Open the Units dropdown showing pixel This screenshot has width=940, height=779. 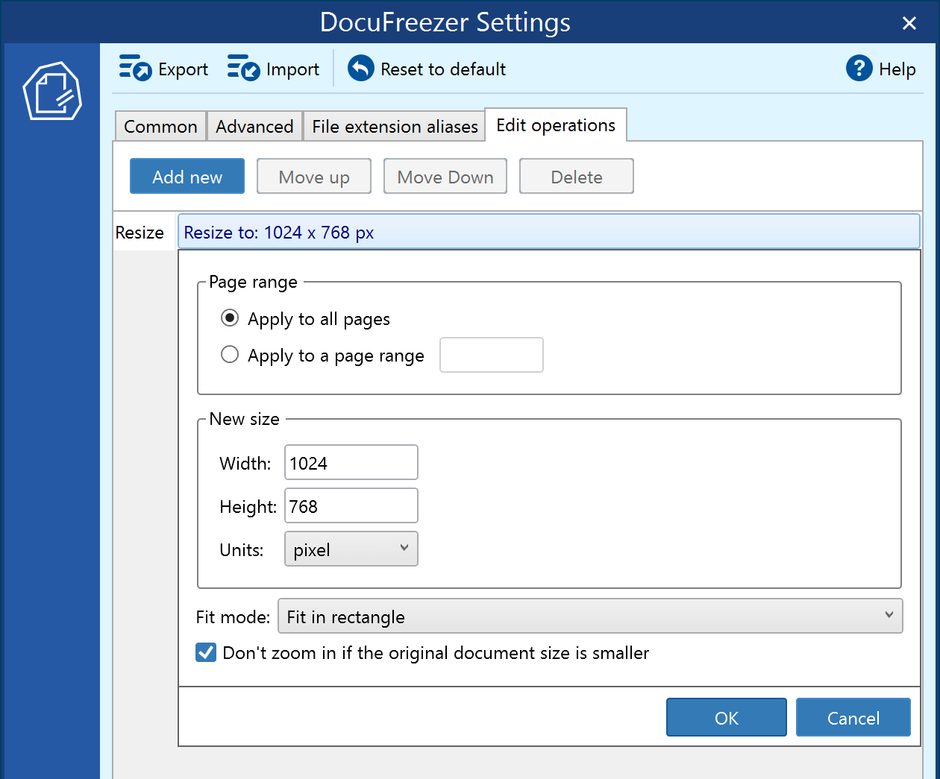click(x=351, y=549)
